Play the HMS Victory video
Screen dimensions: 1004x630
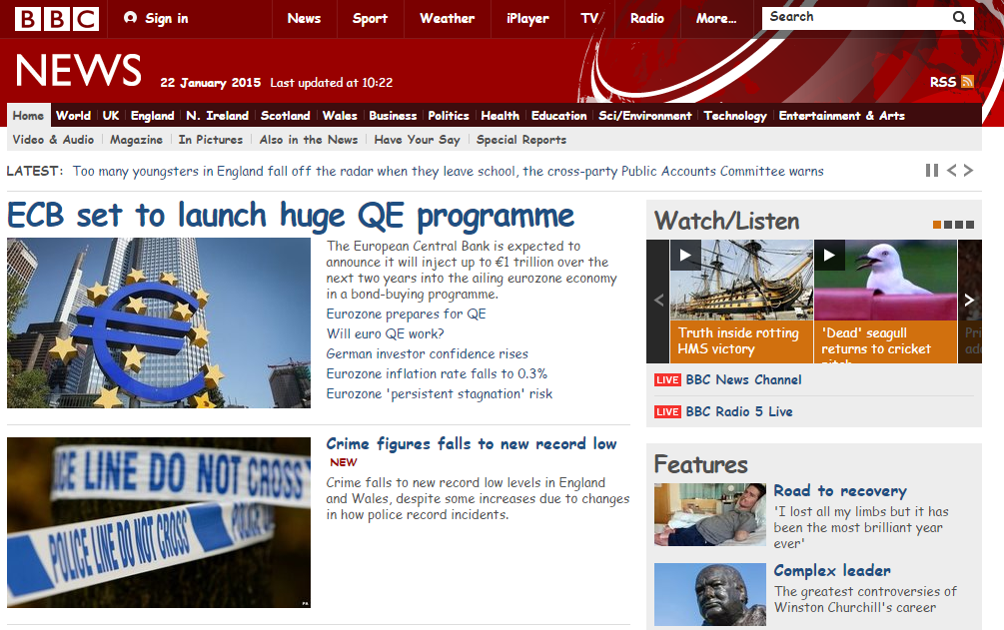coord(685,255)
